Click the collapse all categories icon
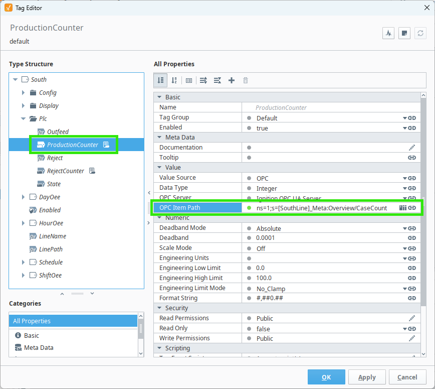Viewport: 435px width, 389px height. pyautogui.click(x=217, y=80)
